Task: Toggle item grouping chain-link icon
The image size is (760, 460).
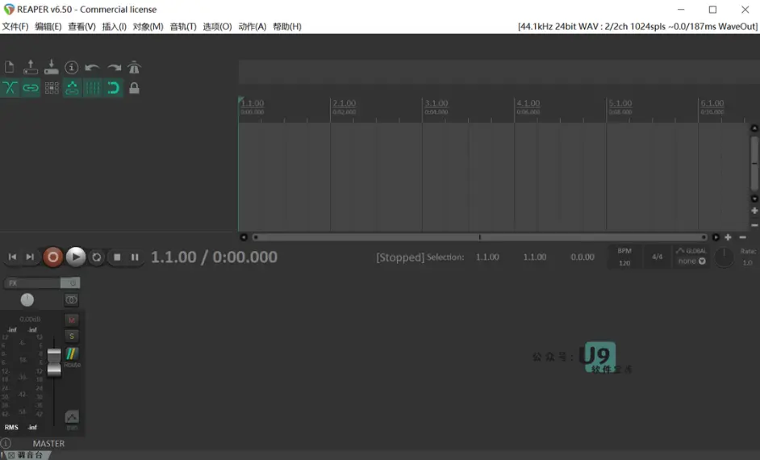Action: click(31, 88)
